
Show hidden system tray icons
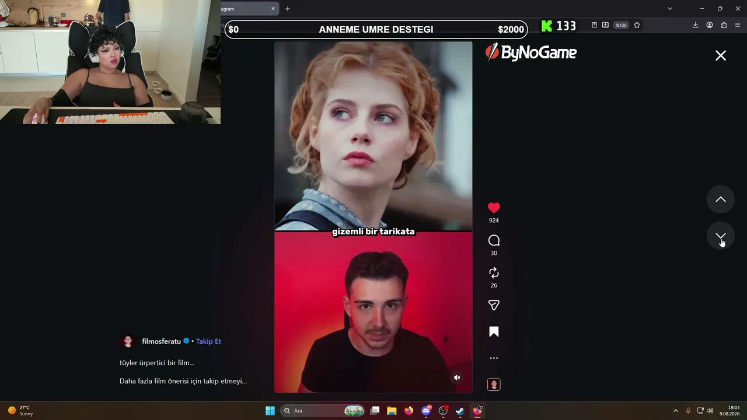(676, 411)
